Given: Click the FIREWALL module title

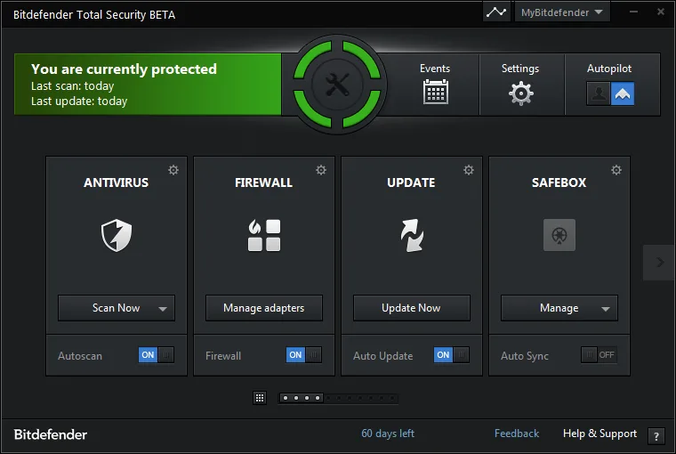Looking at the screenshot, I should click(263, 183).
